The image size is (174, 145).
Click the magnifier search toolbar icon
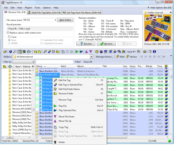(x=15, y=52)
